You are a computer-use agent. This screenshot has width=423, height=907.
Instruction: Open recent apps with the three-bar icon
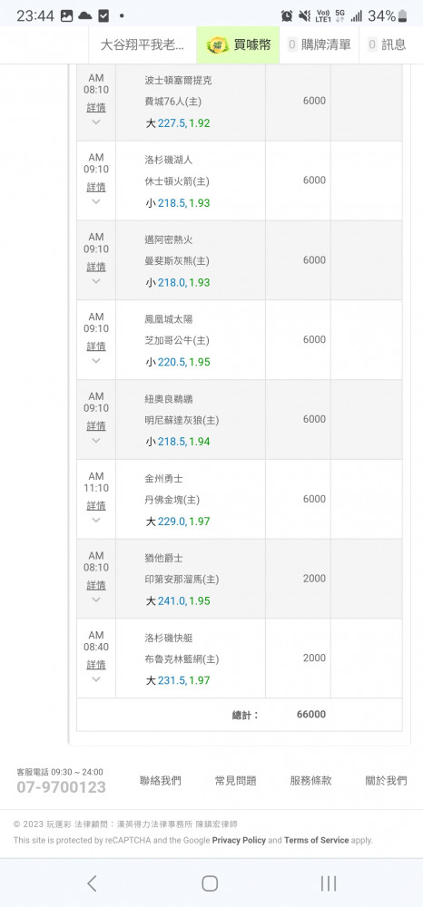point(328,883)
